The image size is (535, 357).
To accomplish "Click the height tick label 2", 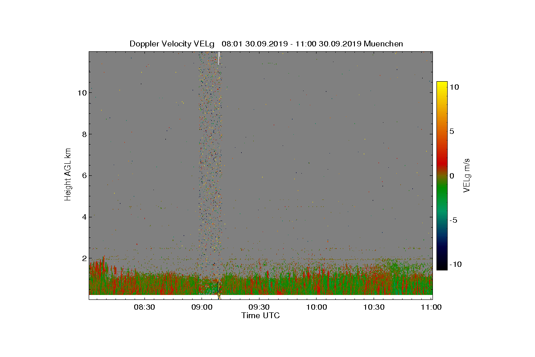I will pos(84,258).
